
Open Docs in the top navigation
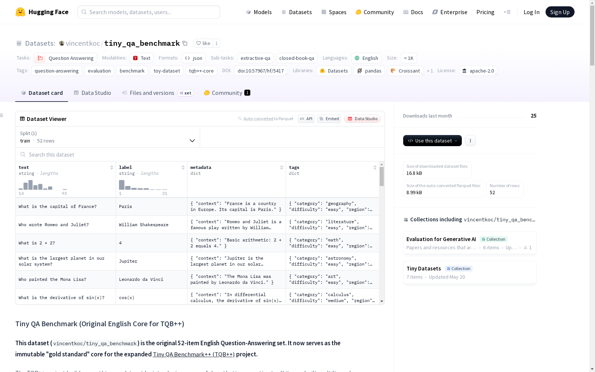[413, 12]
